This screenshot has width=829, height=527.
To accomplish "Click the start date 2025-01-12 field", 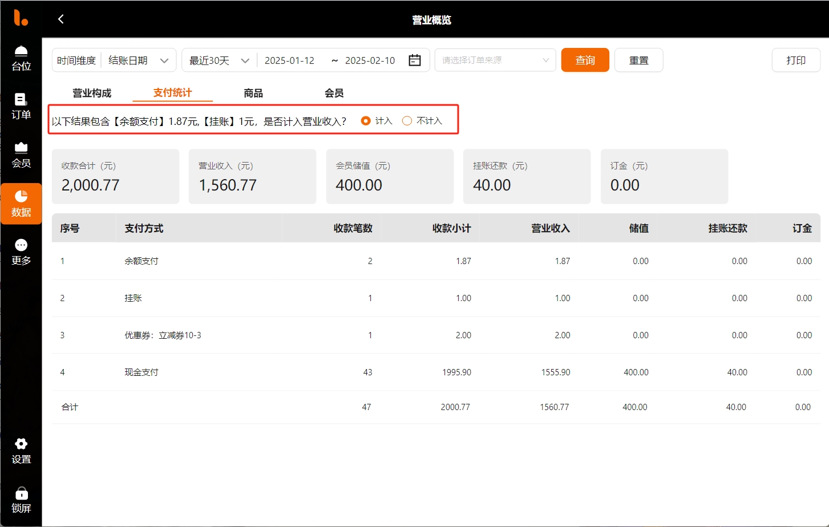I will point(290,60).
